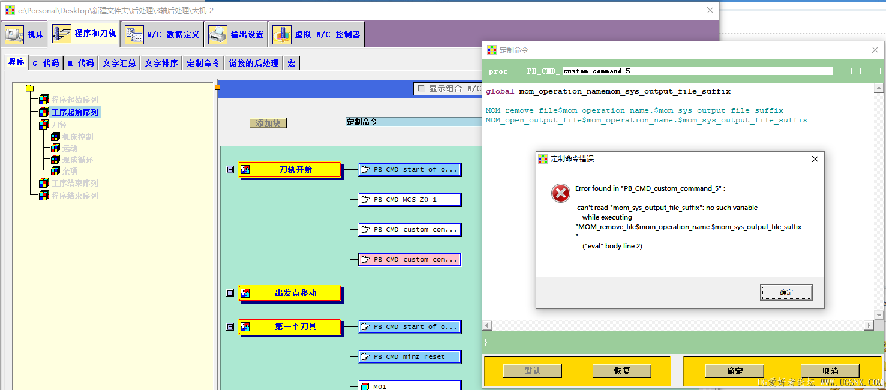Switch to the G 代码 sub-tab
Viewport: 886px width, 390px height.
[x=46, y=62]
